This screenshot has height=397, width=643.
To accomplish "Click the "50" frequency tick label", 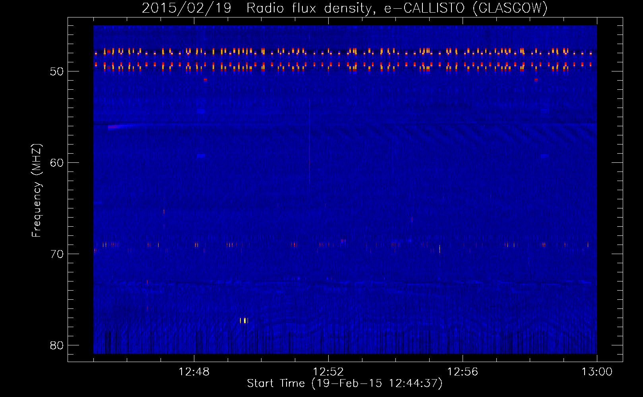I will [57, 71].
